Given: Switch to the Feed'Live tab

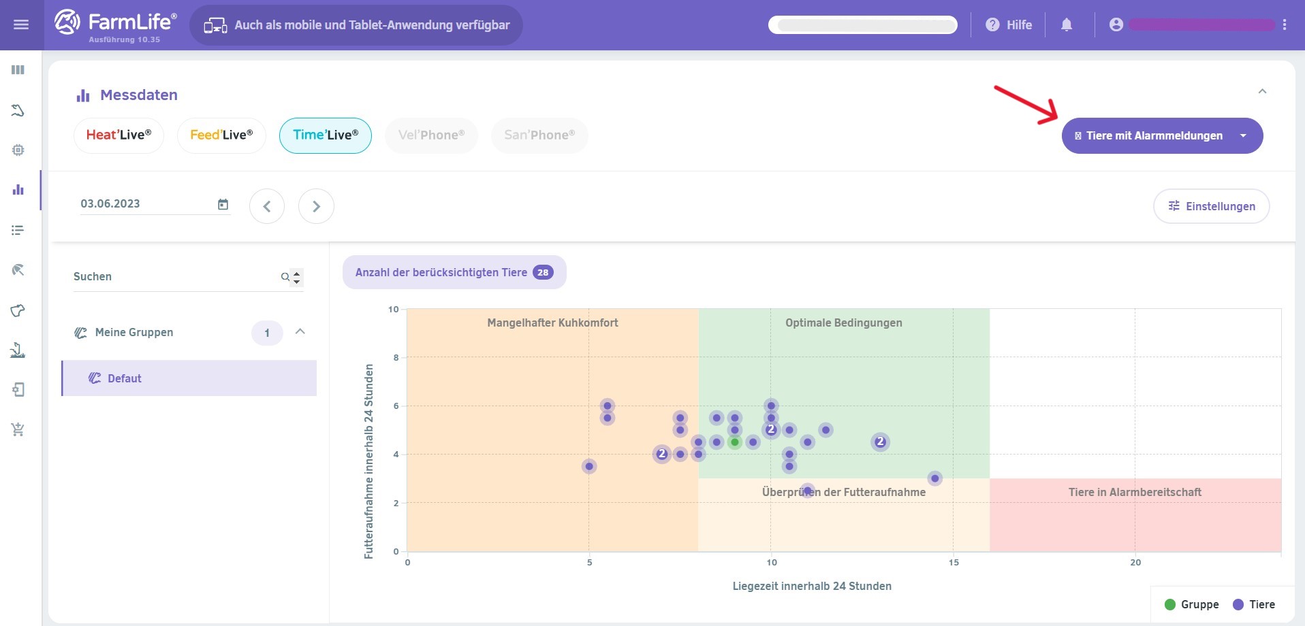Looking at the screenshot, I should 221,135.
